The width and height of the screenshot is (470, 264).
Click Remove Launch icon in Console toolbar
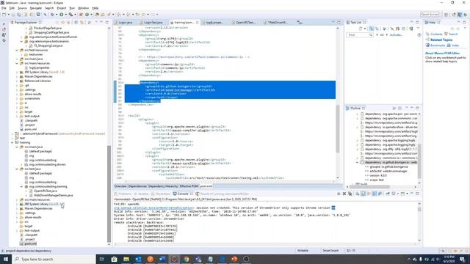point(344,194)
